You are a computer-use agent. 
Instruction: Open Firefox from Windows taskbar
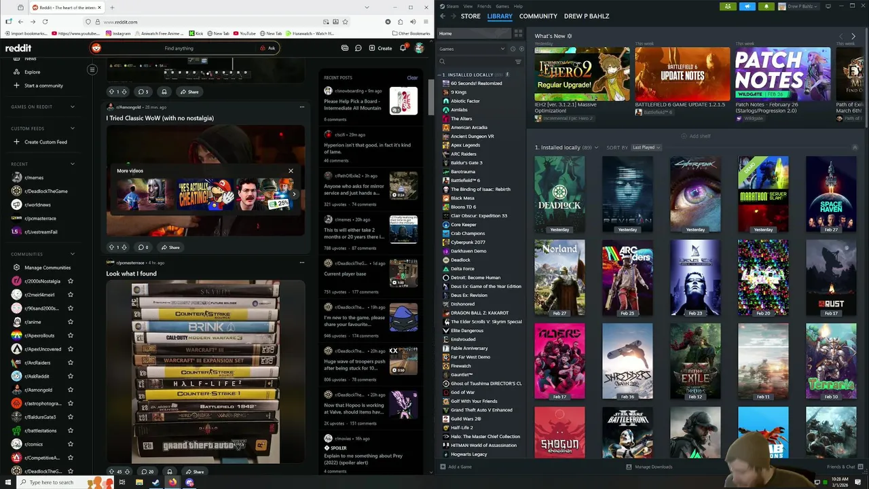click(172, 482)
